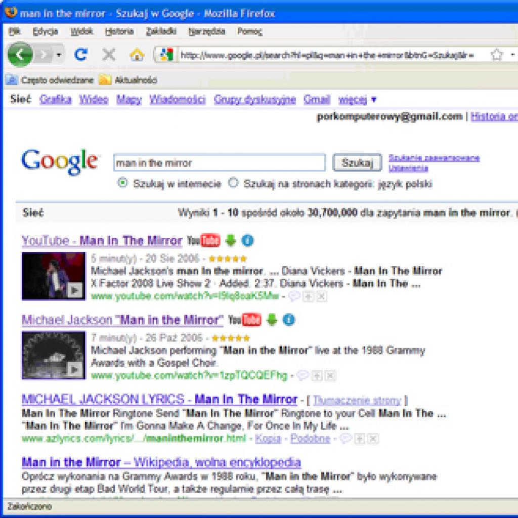Open the Plik menu
The width and height of the screenshot is (518, 518).
pyautogui.click(x=15, y=31)
